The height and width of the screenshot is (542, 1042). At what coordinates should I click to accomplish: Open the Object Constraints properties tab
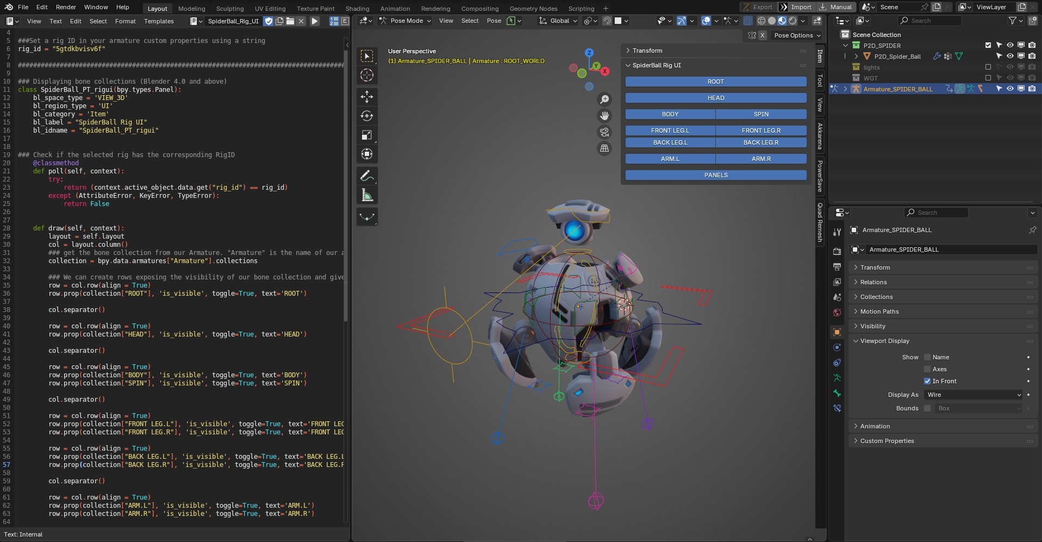click(x=837, y=363)
